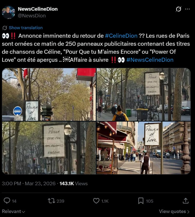
Task: Click the reply speech bubble icon
Action: (7, 201)
